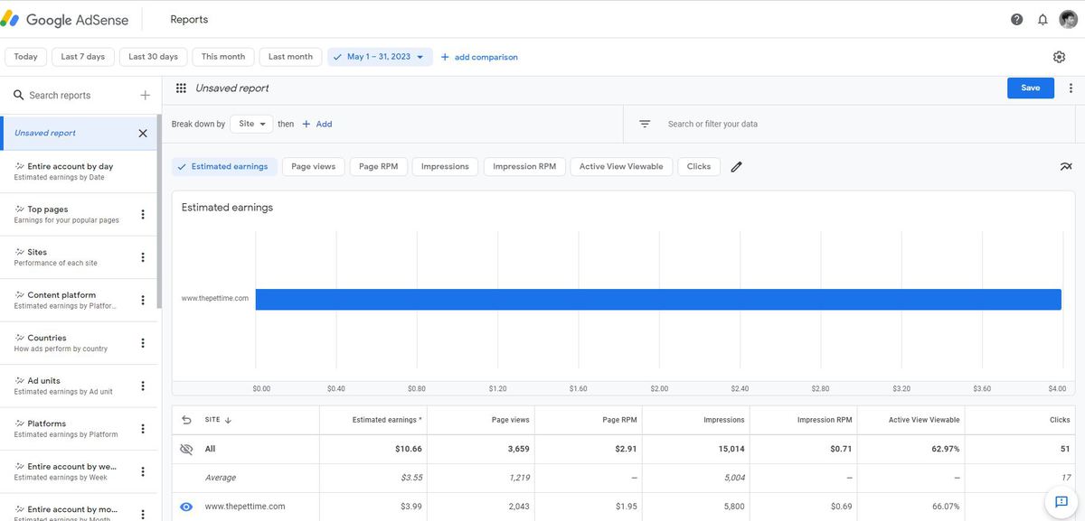
Task: Click add comparison link
Action: pos(479,57)
